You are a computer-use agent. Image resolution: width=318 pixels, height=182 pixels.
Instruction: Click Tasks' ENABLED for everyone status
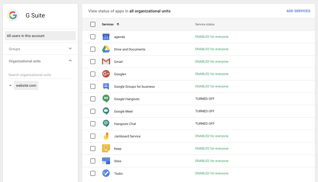(x=212, y=173)
